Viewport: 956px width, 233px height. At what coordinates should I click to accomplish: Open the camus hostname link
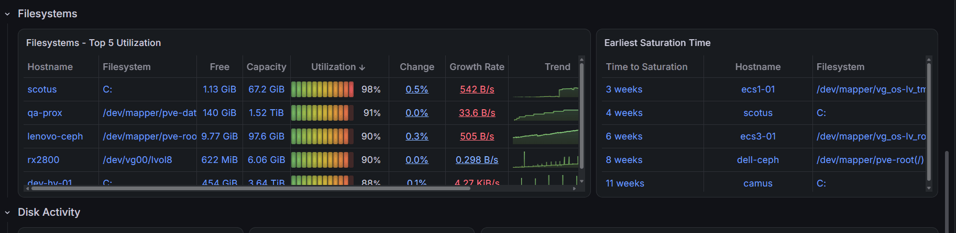[x=757, y=183]
